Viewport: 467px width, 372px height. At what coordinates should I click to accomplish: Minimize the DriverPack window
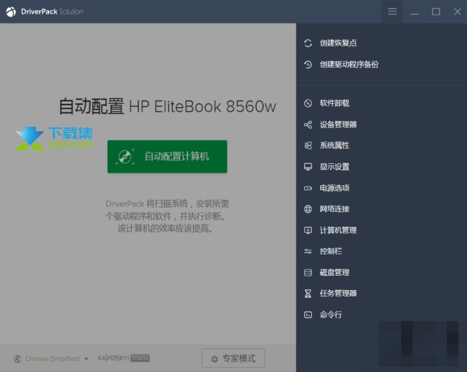click(414, 11)
